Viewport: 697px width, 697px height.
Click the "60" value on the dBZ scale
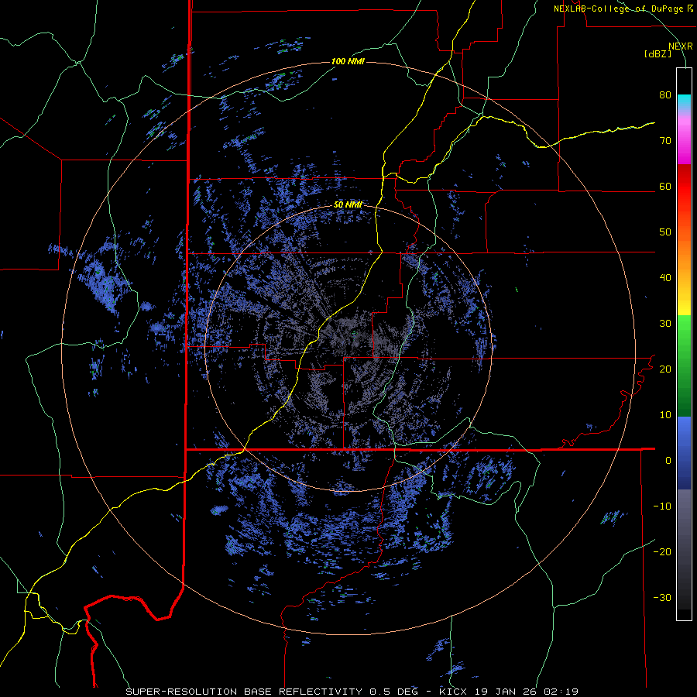point(665,187)
